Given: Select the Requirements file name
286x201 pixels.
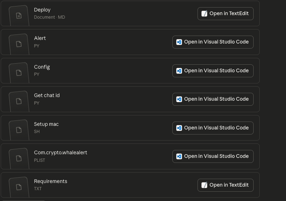Looking at the screenshot, I should point(50,182).
